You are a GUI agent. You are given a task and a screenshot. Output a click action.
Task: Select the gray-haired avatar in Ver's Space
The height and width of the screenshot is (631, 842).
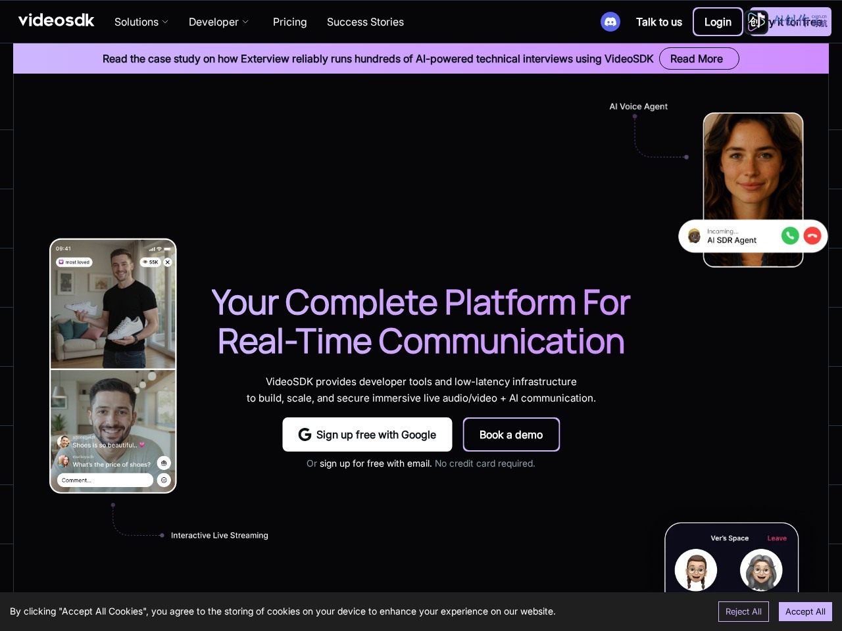coord(761,570)
